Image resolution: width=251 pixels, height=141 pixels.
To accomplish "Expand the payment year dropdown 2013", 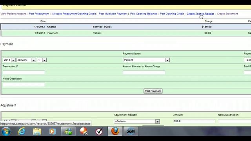I will [x=9, y=60].
